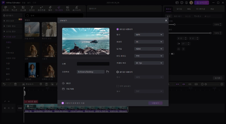Image resolution: width=226 pixels, height=124 pixels.
Task: Open the bitrate dropdown set to 추천
Action: point(149,56)
